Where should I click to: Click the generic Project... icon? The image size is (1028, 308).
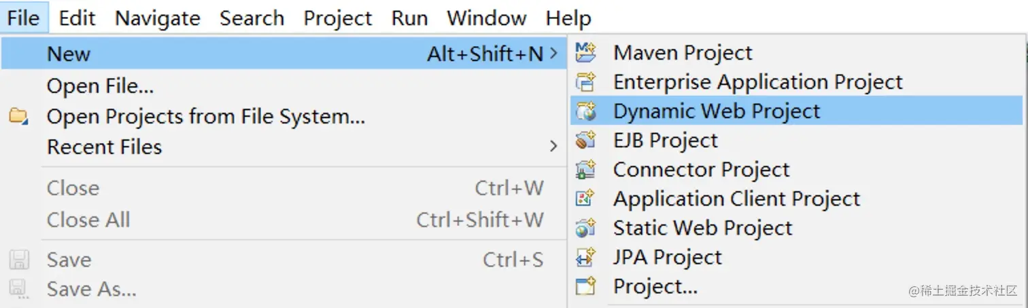(x=585, y=286)
